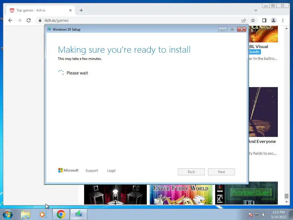Click the 'Making sure you're ready to install' heading
Image resolution: width=293 pixels, height=220 pixels.
point(124,50)
